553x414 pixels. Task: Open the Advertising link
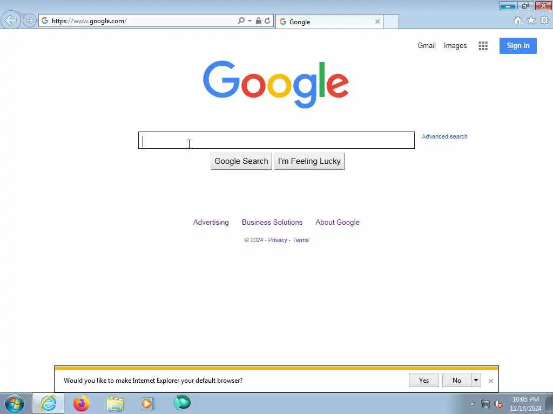pos(211,223)
